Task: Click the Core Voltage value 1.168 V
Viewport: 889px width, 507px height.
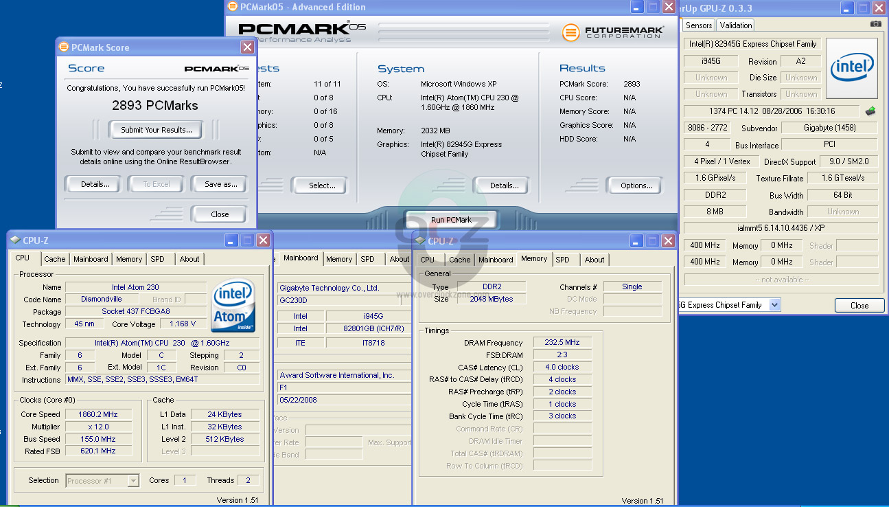Action: tap(183, 324)
